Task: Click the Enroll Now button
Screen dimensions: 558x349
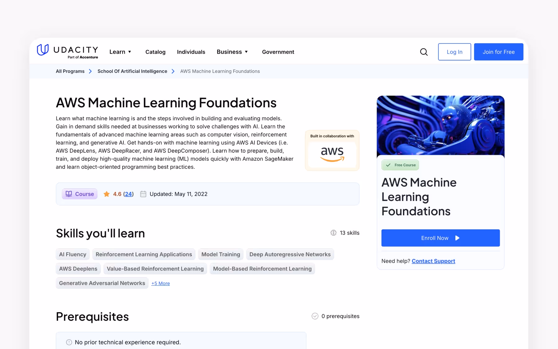Action: (441, 238)
